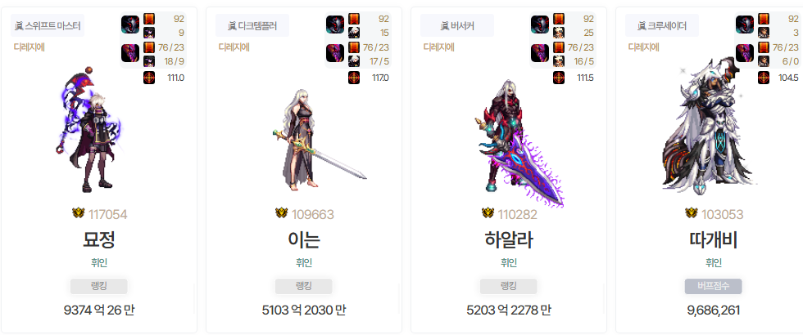Open 하알라 character sprite with purple greatsword

coord(519,143)
